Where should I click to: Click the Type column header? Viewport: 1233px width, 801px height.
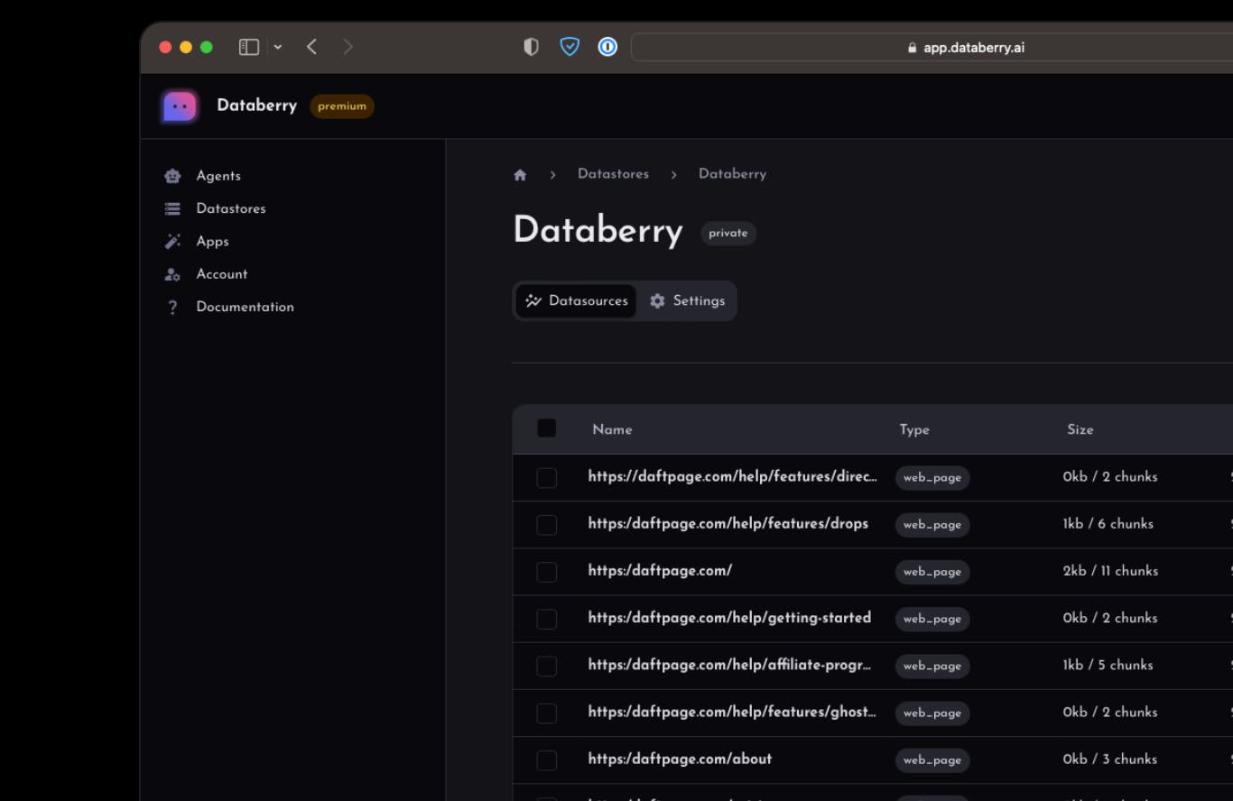(x=914, y=429)
